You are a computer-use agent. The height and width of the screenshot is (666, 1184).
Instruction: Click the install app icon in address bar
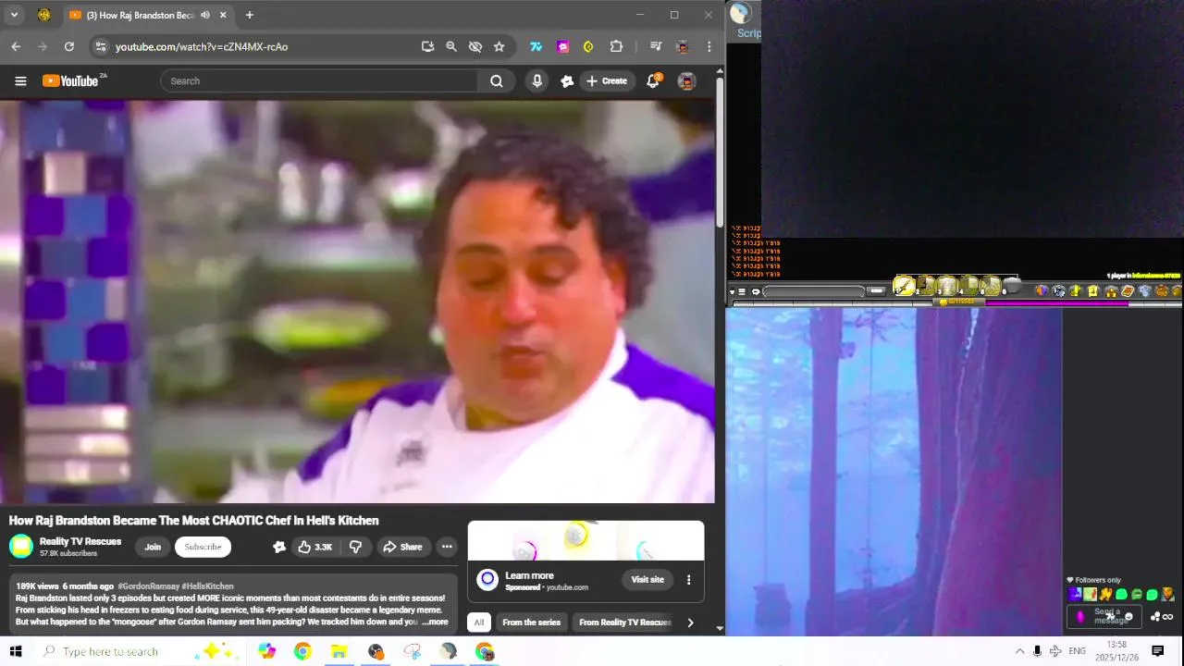pos(427,46)
